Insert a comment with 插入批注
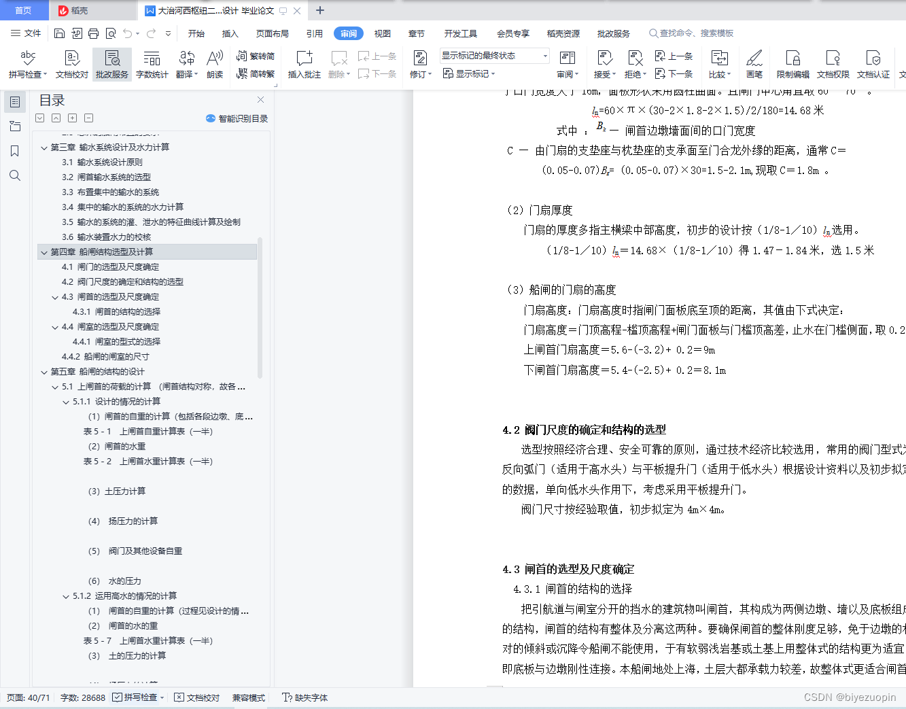906x709 pixels. (x=303, y=65)
